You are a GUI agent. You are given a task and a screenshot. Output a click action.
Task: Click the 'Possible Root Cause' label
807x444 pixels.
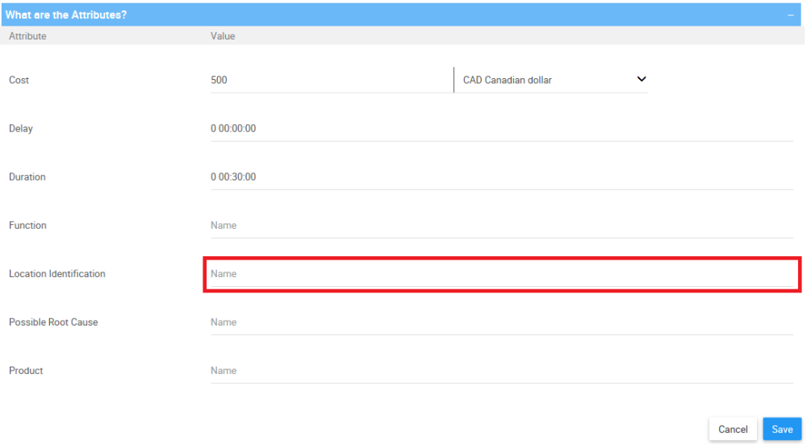[53, 322]
